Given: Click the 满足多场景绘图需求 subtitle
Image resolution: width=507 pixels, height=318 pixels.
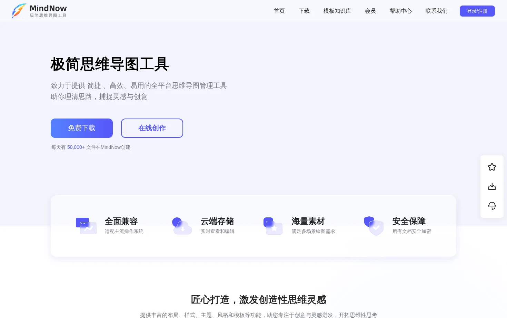Looking at the screenshot, I should (x=314, y=231).
